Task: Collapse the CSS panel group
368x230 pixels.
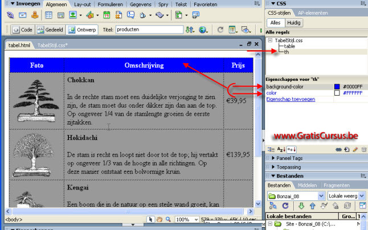Action: pos(273,3)
